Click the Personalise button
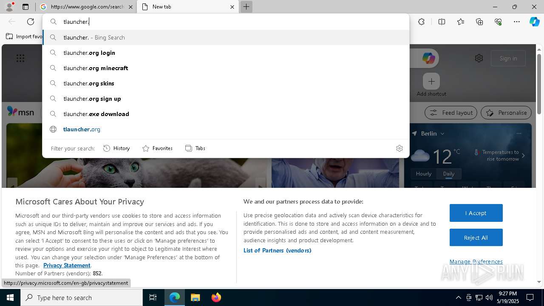 (506, 113)
